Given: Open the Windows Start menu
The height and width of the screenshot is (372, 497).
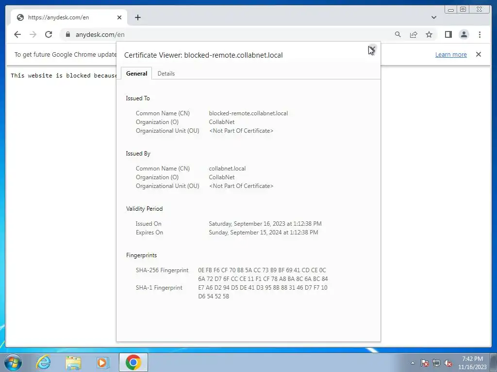Looking at the screenshot, I should pyautogui.click(x=13, y=362).
